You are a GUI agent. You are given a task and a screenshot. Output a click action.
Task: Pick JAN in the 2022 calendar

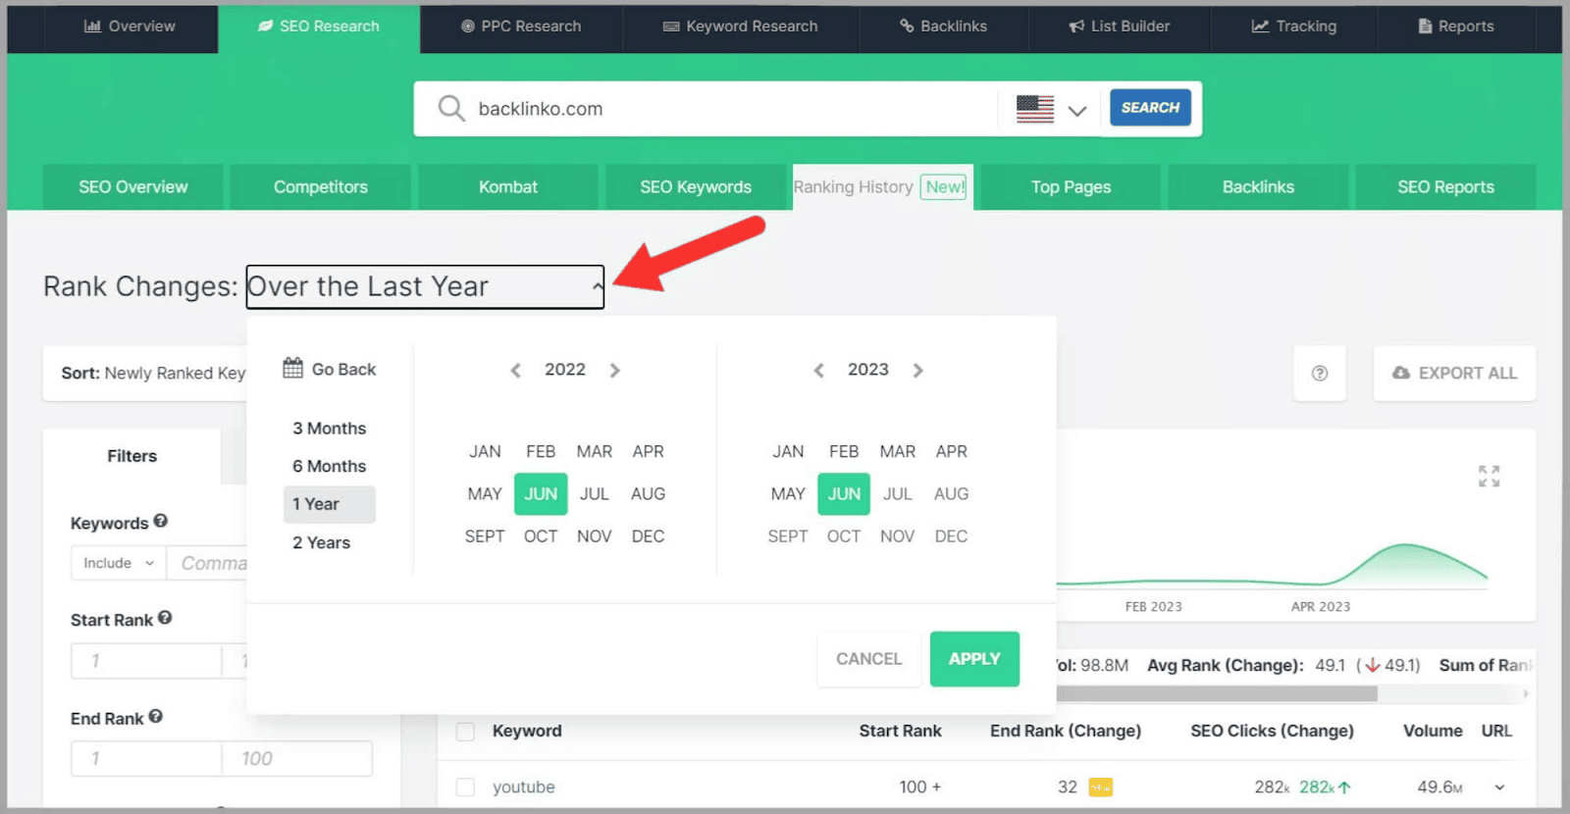(485, 452)
